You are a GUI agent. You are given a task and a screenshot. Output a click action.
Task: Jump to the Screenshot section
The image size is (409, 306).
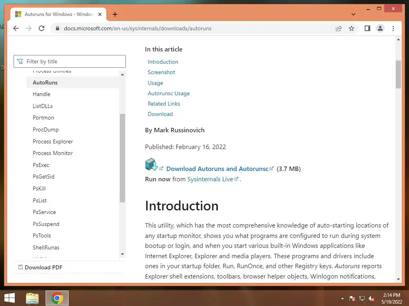tap(161, 73)
